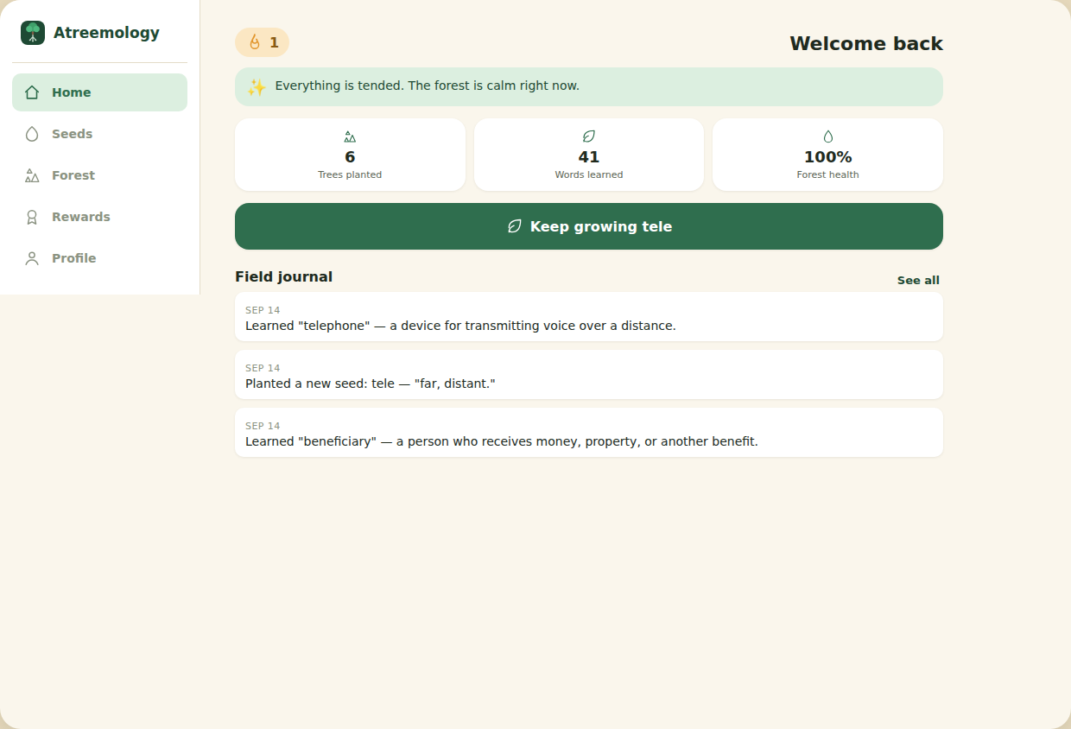Click the Home house icon in sidebar

point(32,92)
